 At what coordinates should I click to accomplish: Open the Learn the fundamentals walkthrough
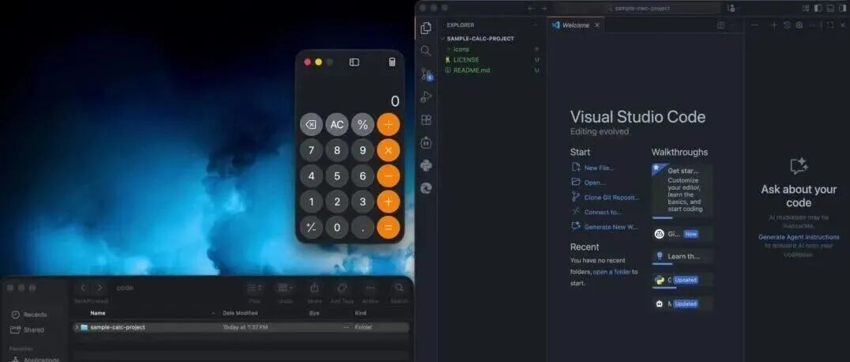pyautogui.click(x=682, y=257)
